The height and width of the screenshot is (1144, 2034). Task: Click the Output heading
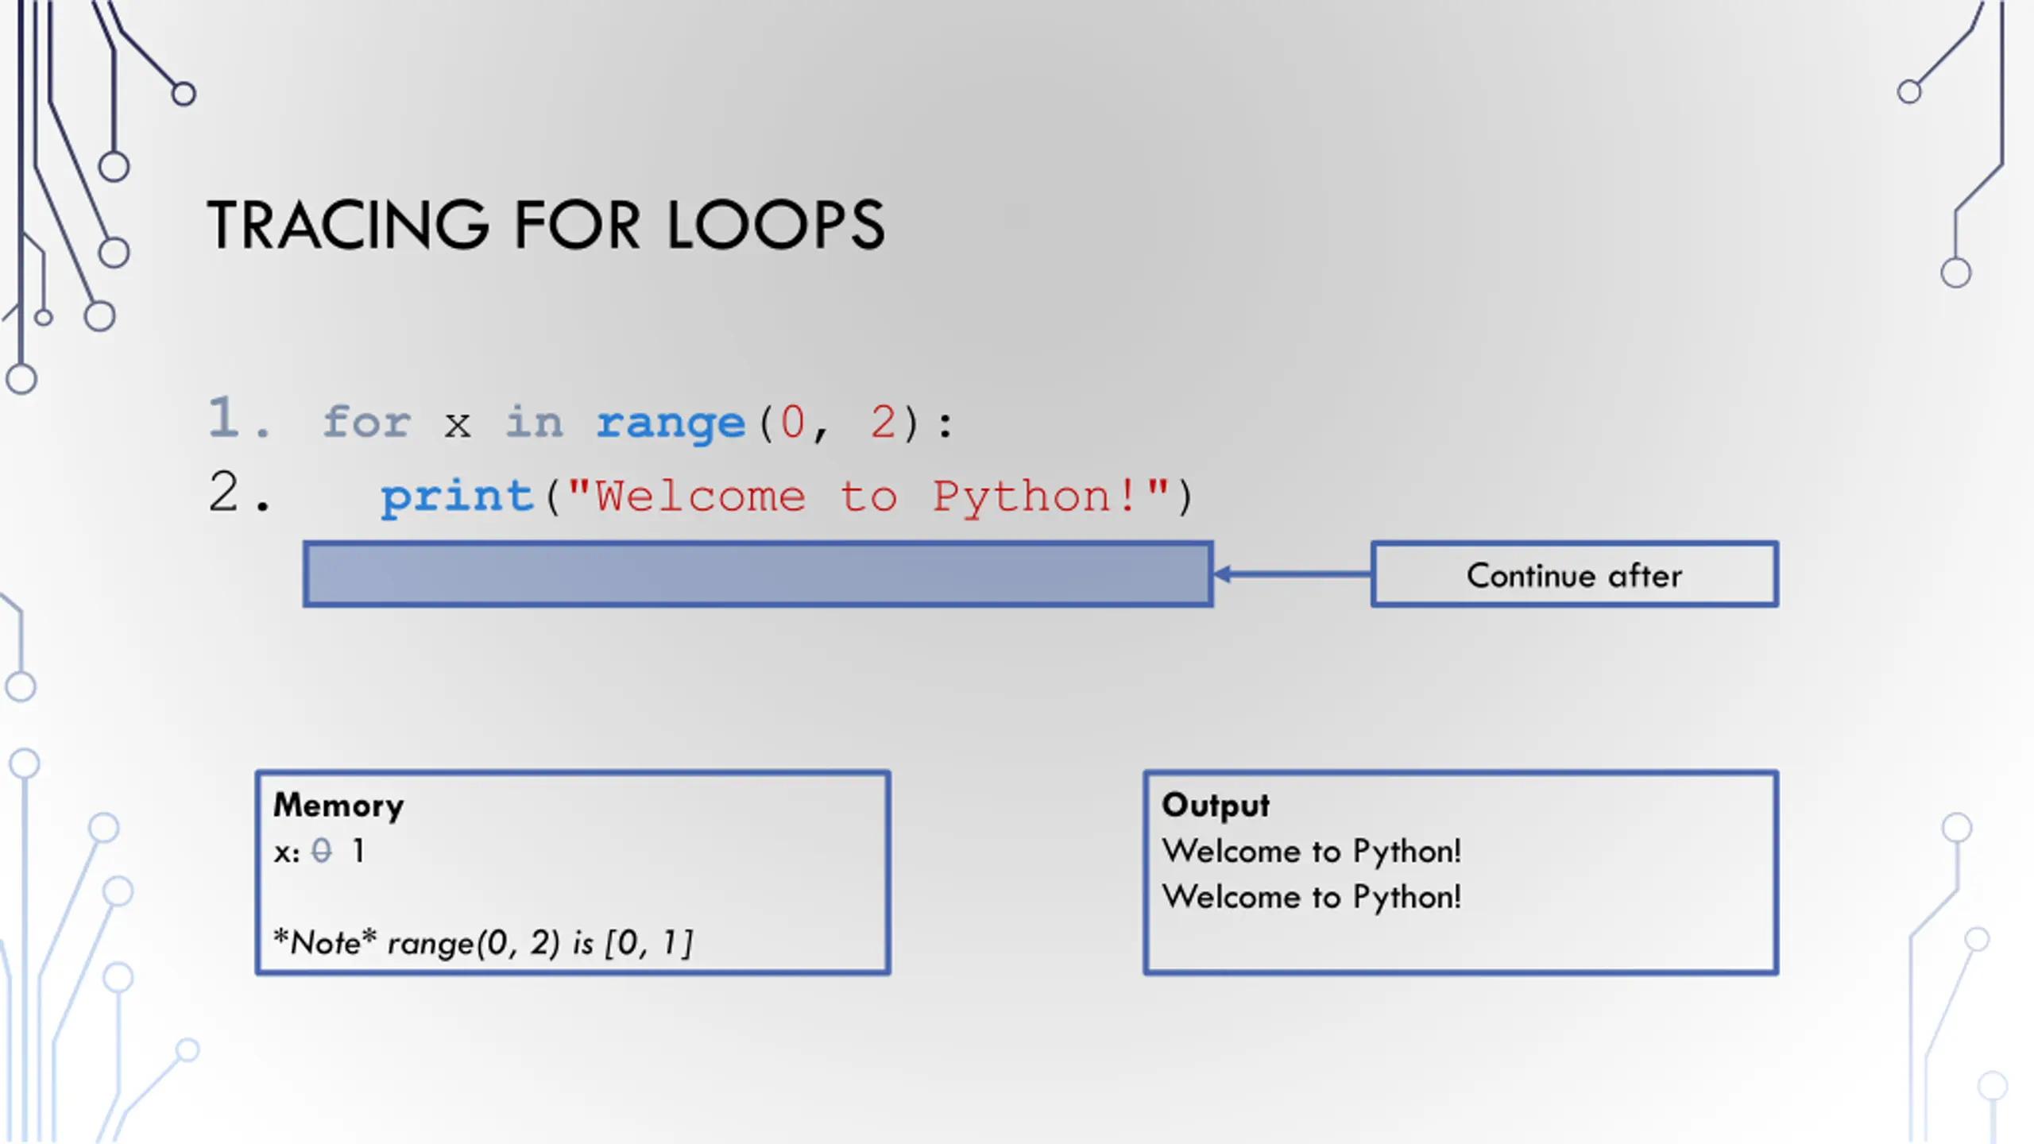(1216, 806)
